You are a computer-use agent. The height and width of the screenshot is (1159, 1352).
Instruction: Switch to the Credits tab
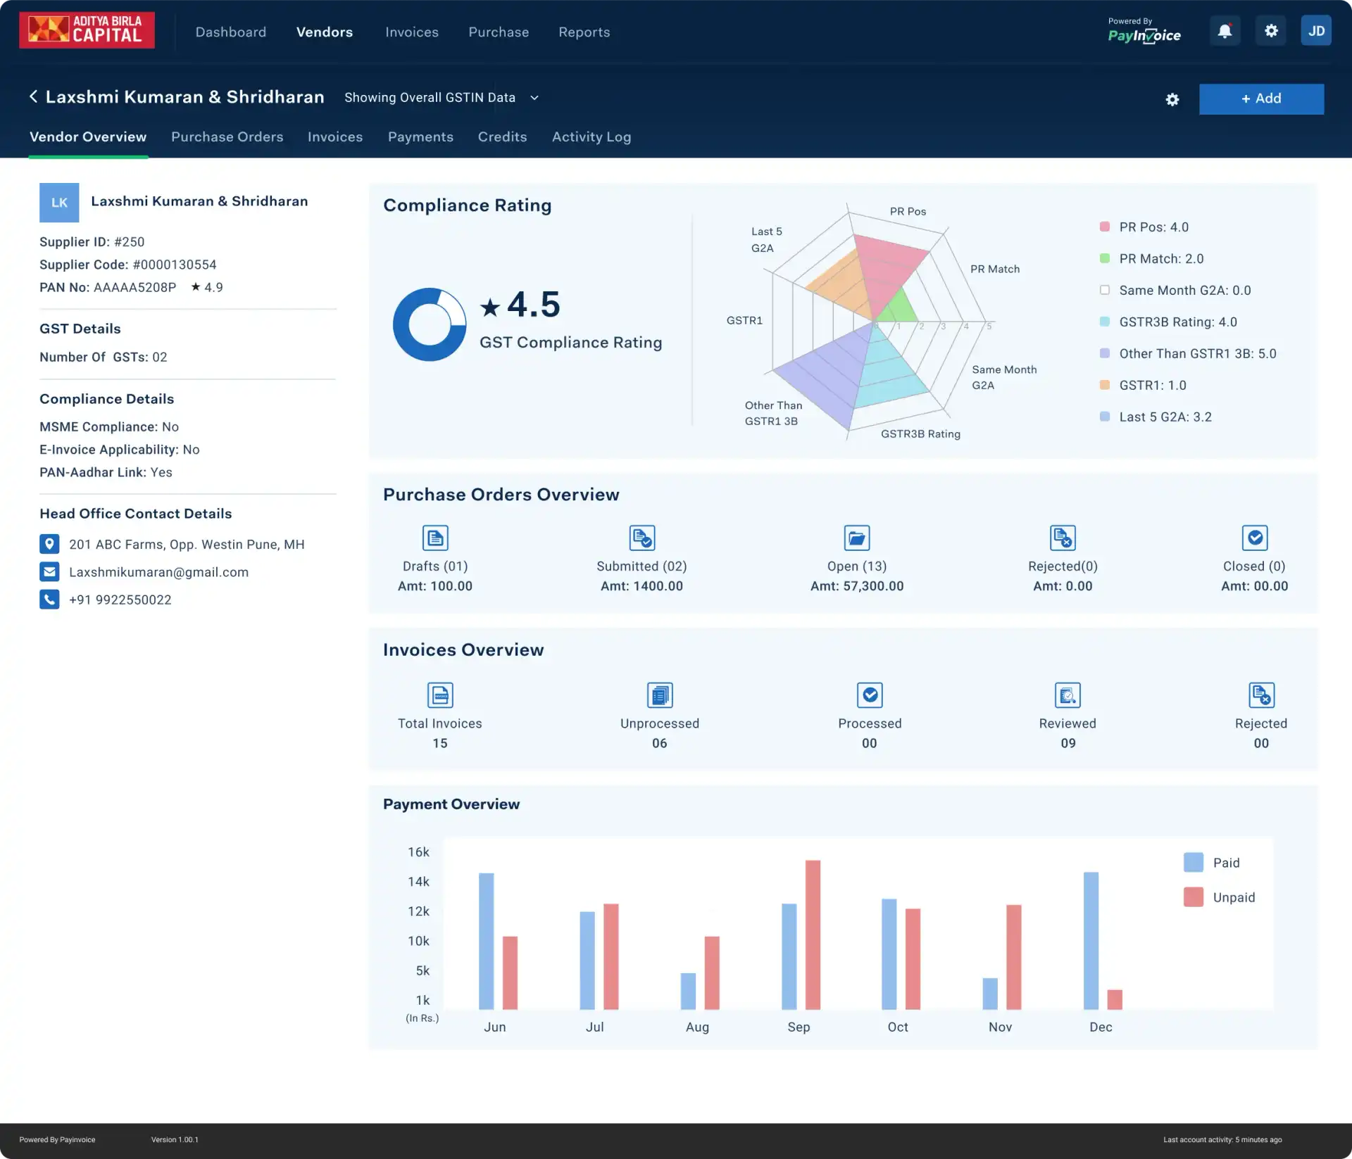click(502, 137)
